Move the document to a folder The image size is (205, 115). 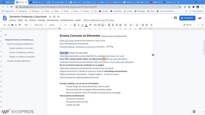click(x=54, y=17)
